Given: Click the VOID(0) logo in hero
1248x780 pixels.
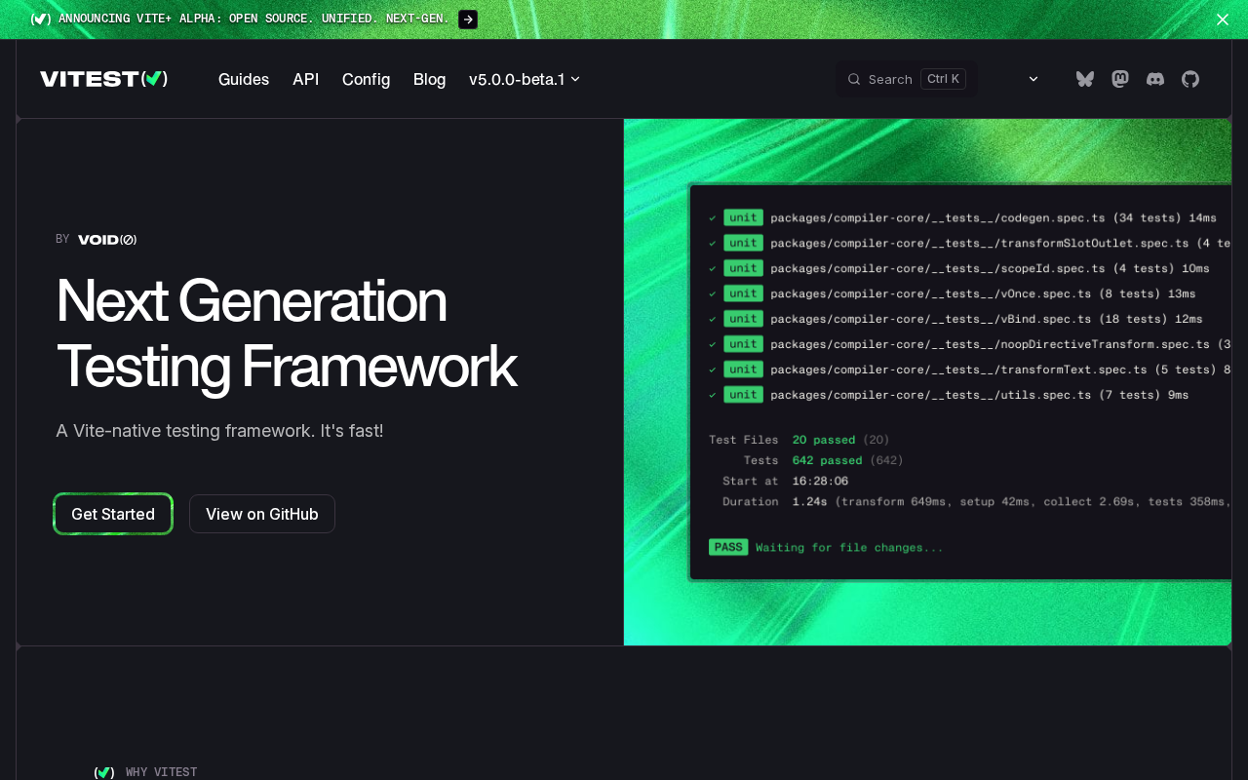Looking at the screenshot, I should [107, 240].
